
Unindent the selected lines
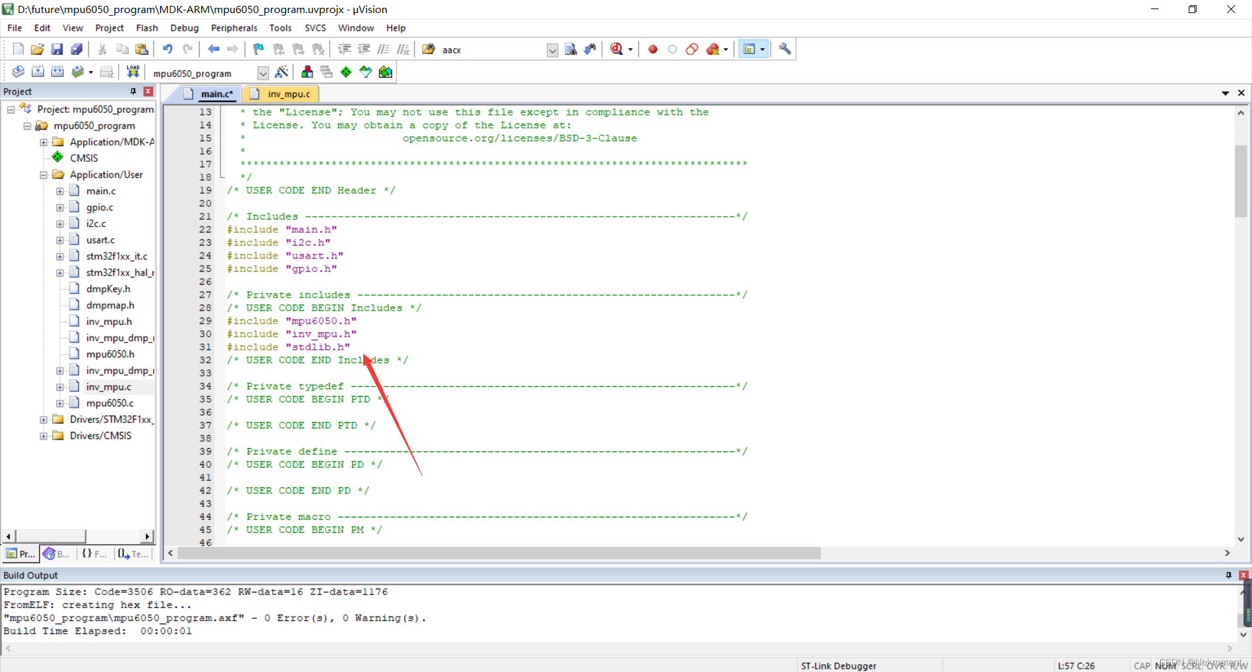[364, 49]
